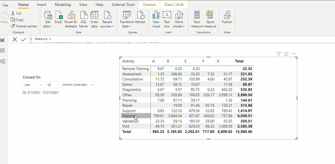Click the grand total 15,980.60
Screen dimensions: 335x164
(244, 132)
